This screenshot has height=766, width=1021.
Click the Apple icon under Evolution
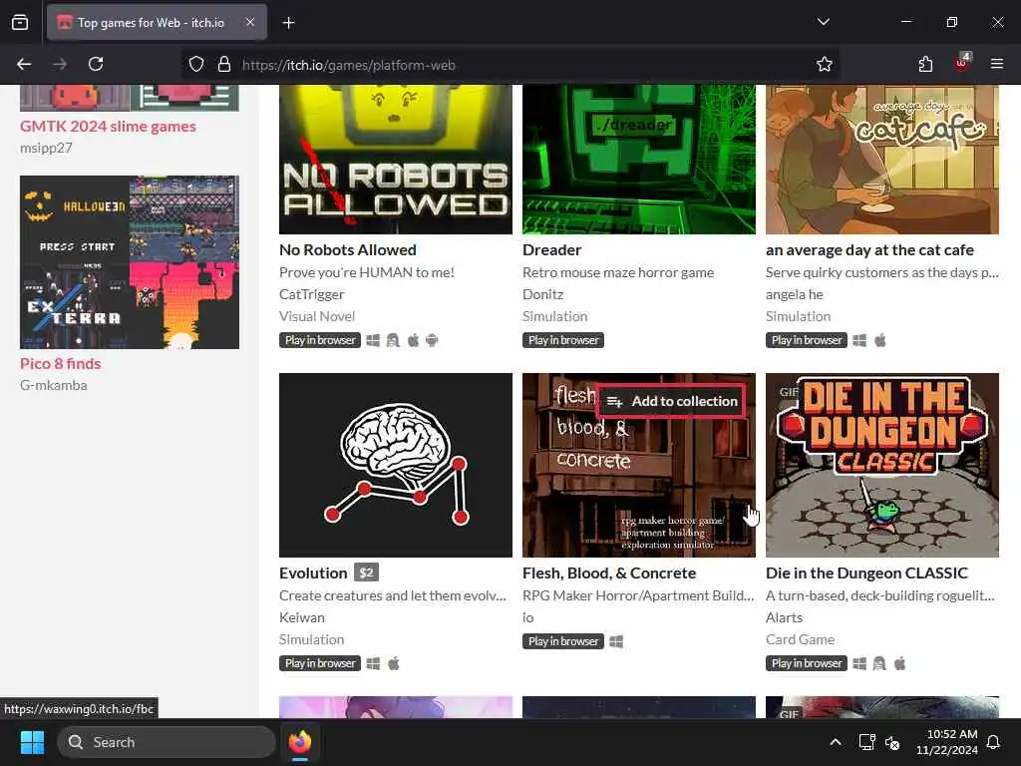point(393,663)
